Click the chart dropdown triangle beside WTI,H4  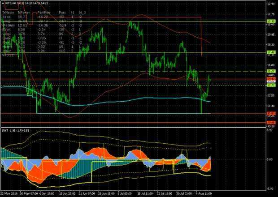click(x=2, y=3)
